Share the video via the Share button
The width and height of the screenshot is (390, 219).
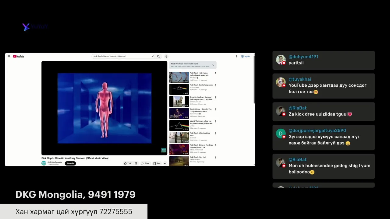(145, 163)
